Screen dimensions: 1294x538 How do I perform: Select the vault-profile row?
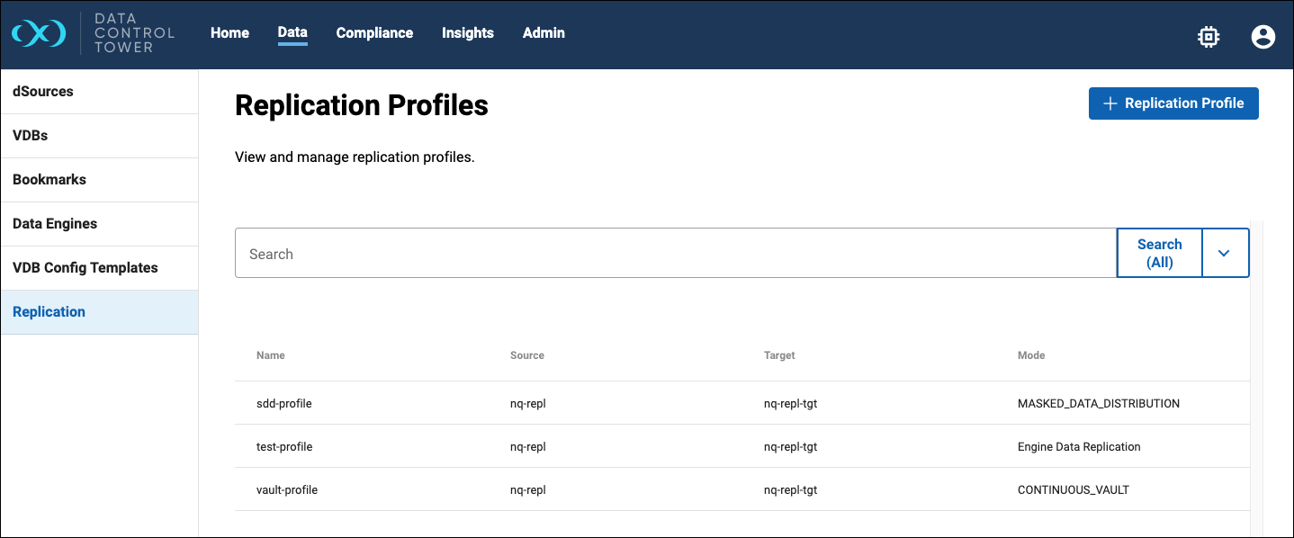point(287,490)
